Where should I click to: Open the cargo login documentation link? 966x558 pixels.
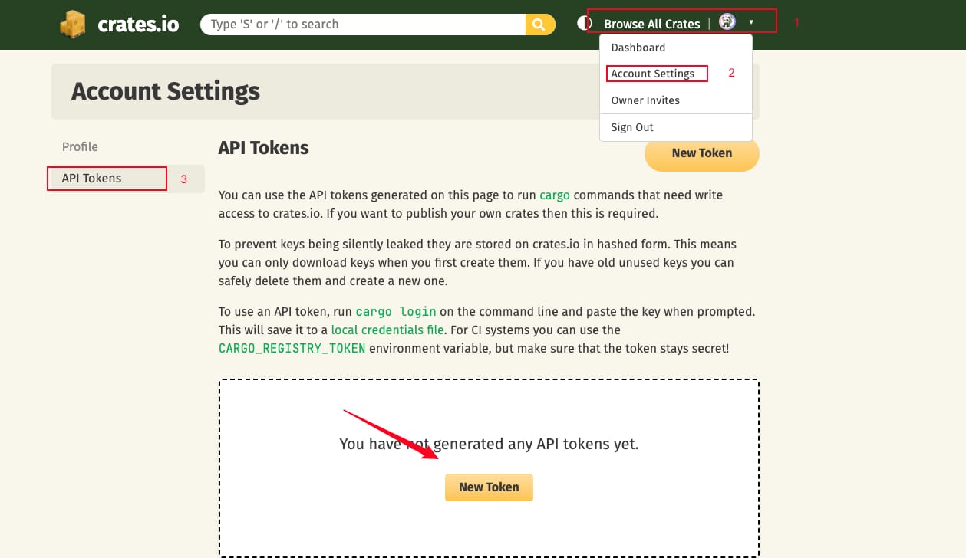(396, 312)
